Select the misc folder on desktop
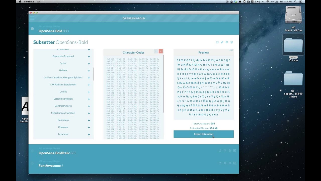The image size is (321, 181). click(x=293, y=45)
